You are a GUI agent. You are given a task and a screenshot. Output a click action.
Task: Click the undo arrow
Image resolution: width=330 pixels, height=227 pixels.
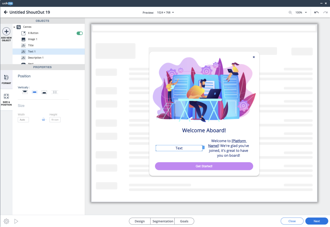coord(316,12)
